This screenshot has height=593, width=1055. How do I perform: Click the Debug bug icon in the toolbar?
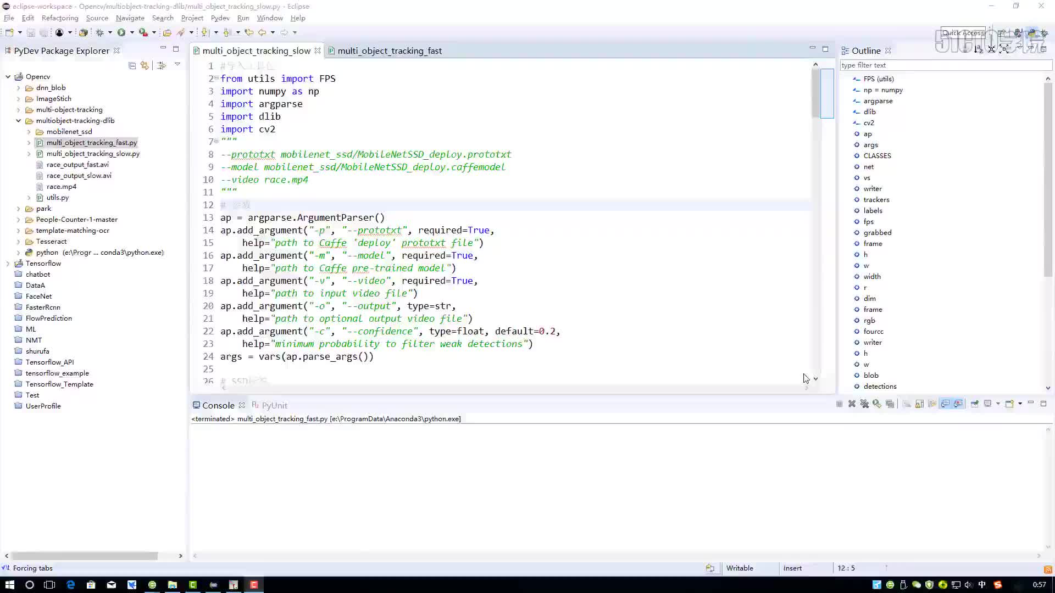(x=99, y=32)
